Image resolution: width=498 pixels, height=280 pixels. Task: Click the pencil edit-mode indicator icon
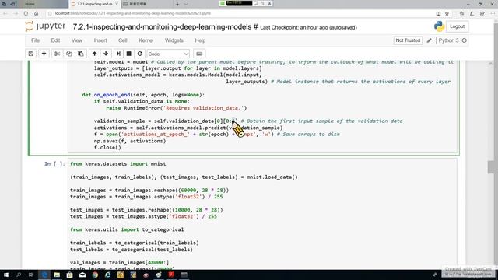point(429,40)
